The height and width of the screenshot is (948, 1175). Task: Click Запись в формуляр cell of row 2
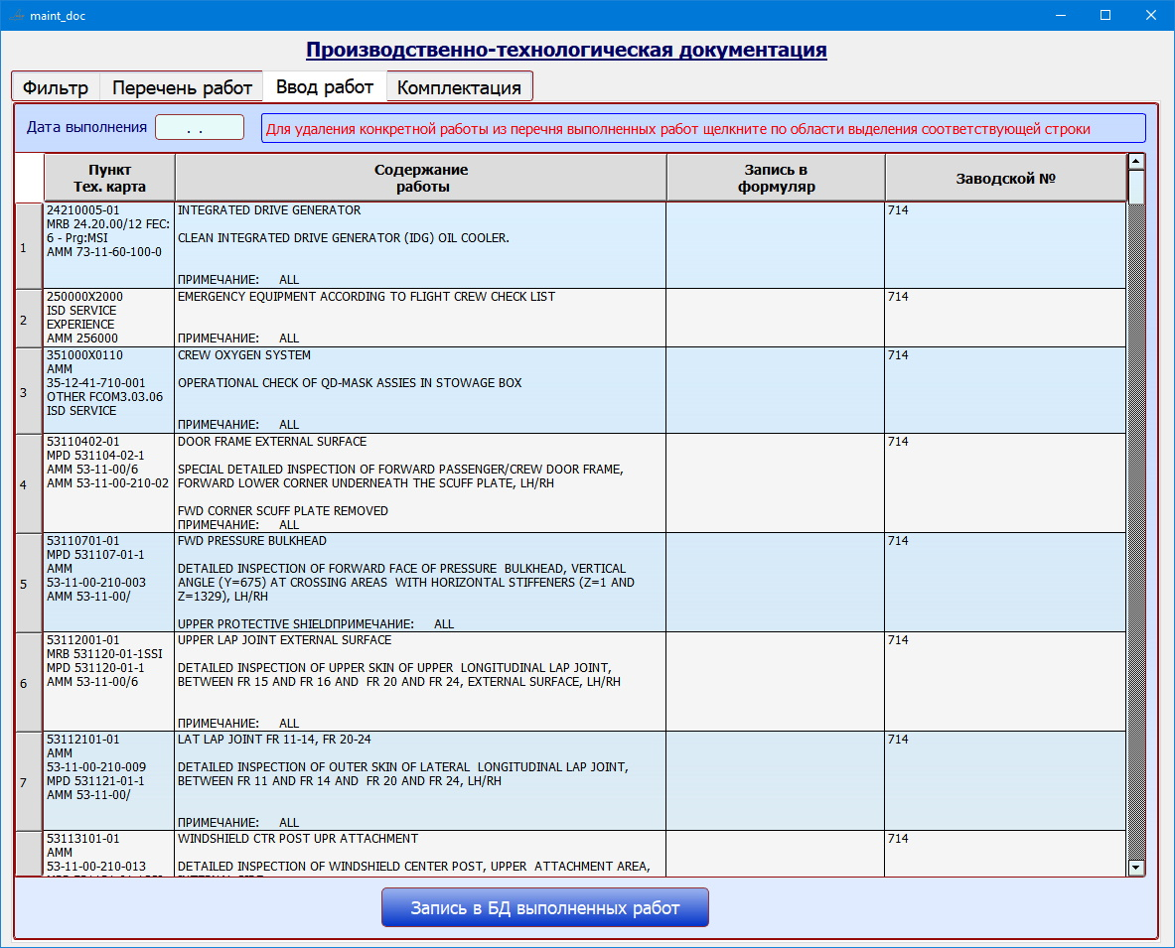point(776,318)
